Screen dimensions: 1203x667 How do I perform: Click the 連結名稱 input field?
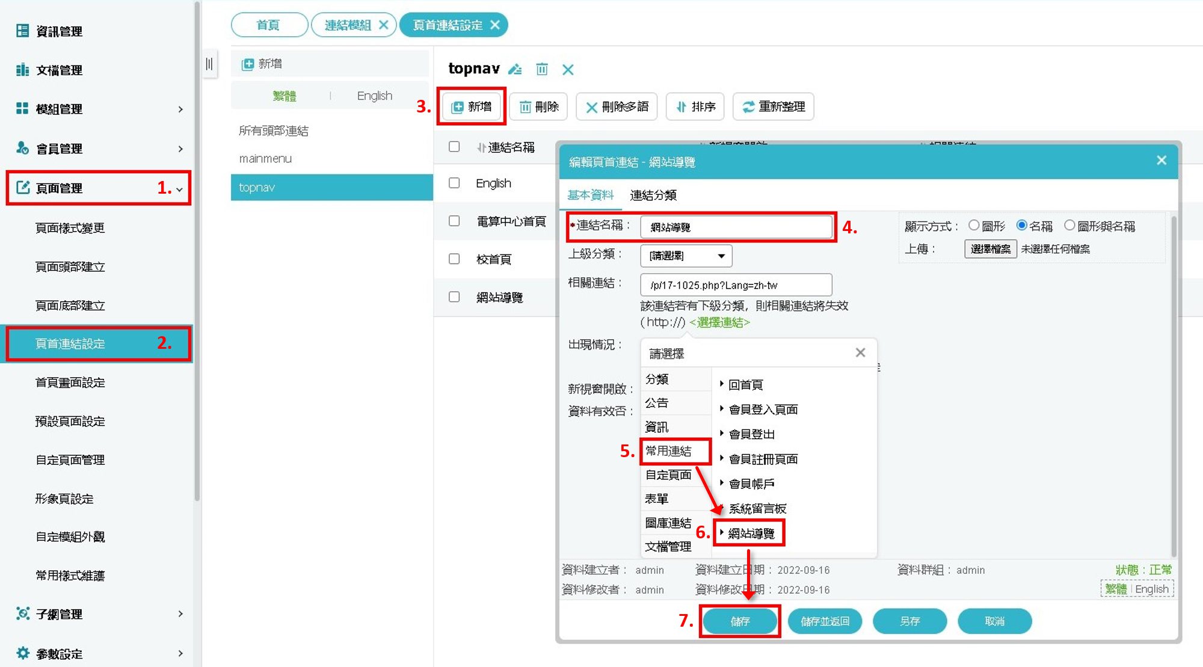(736, 227)
